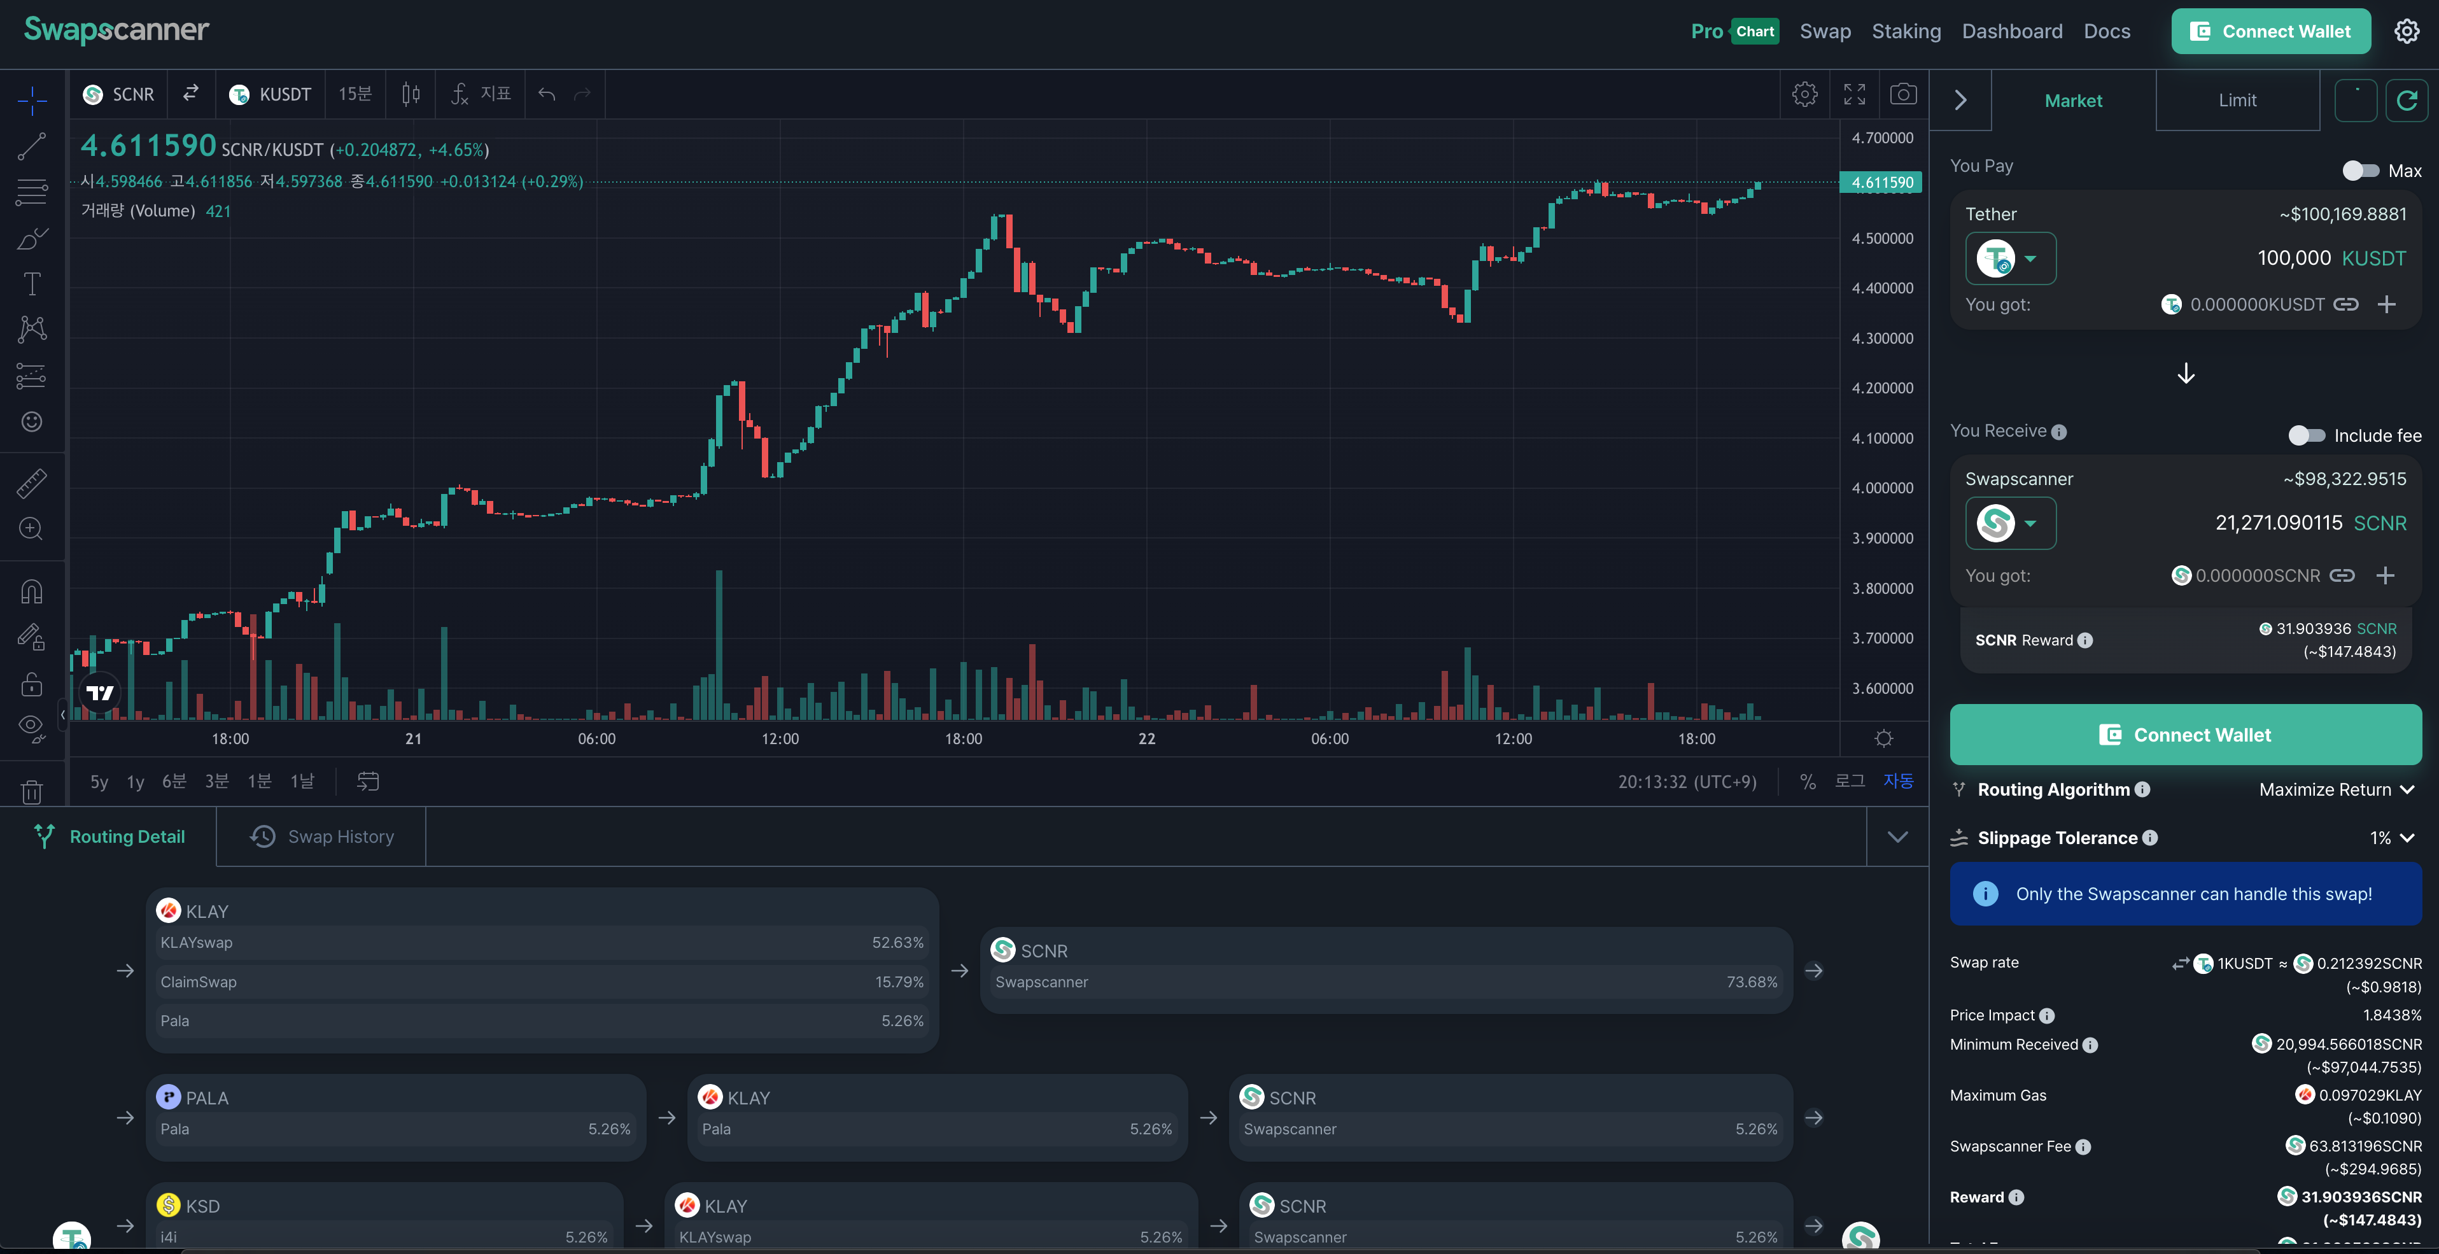
Task: Open the KUSDT symbol selector
Action: pos(270,94)
